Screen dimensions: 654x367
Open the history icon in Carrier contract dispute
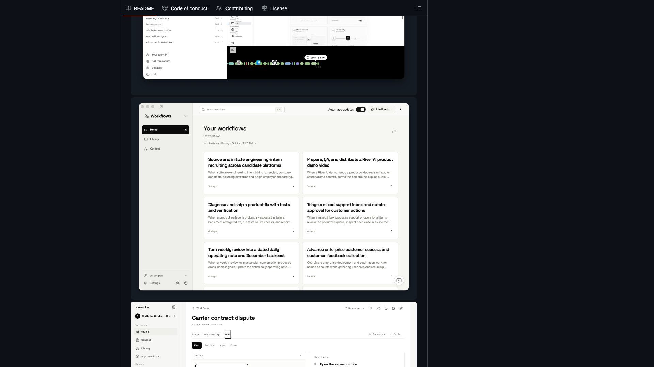tap(371, 308)
